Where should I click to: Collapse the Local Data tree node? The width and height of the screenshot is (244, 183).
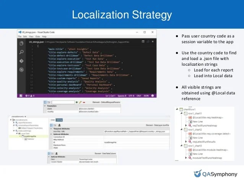point(17,133)
